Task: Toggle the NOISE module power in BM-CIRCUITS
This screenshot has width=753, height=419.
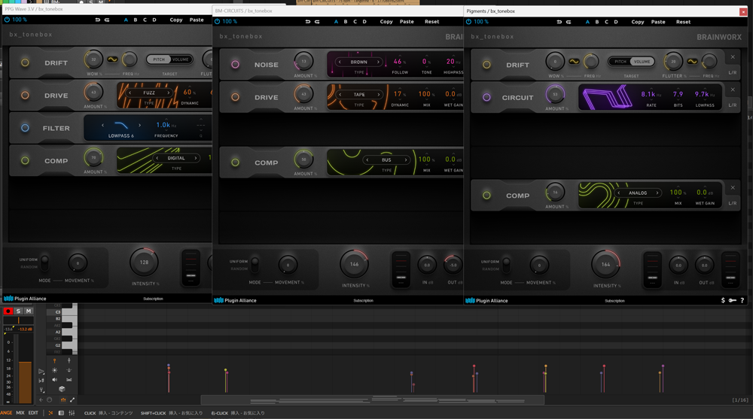Action: [x=235, y=65]
